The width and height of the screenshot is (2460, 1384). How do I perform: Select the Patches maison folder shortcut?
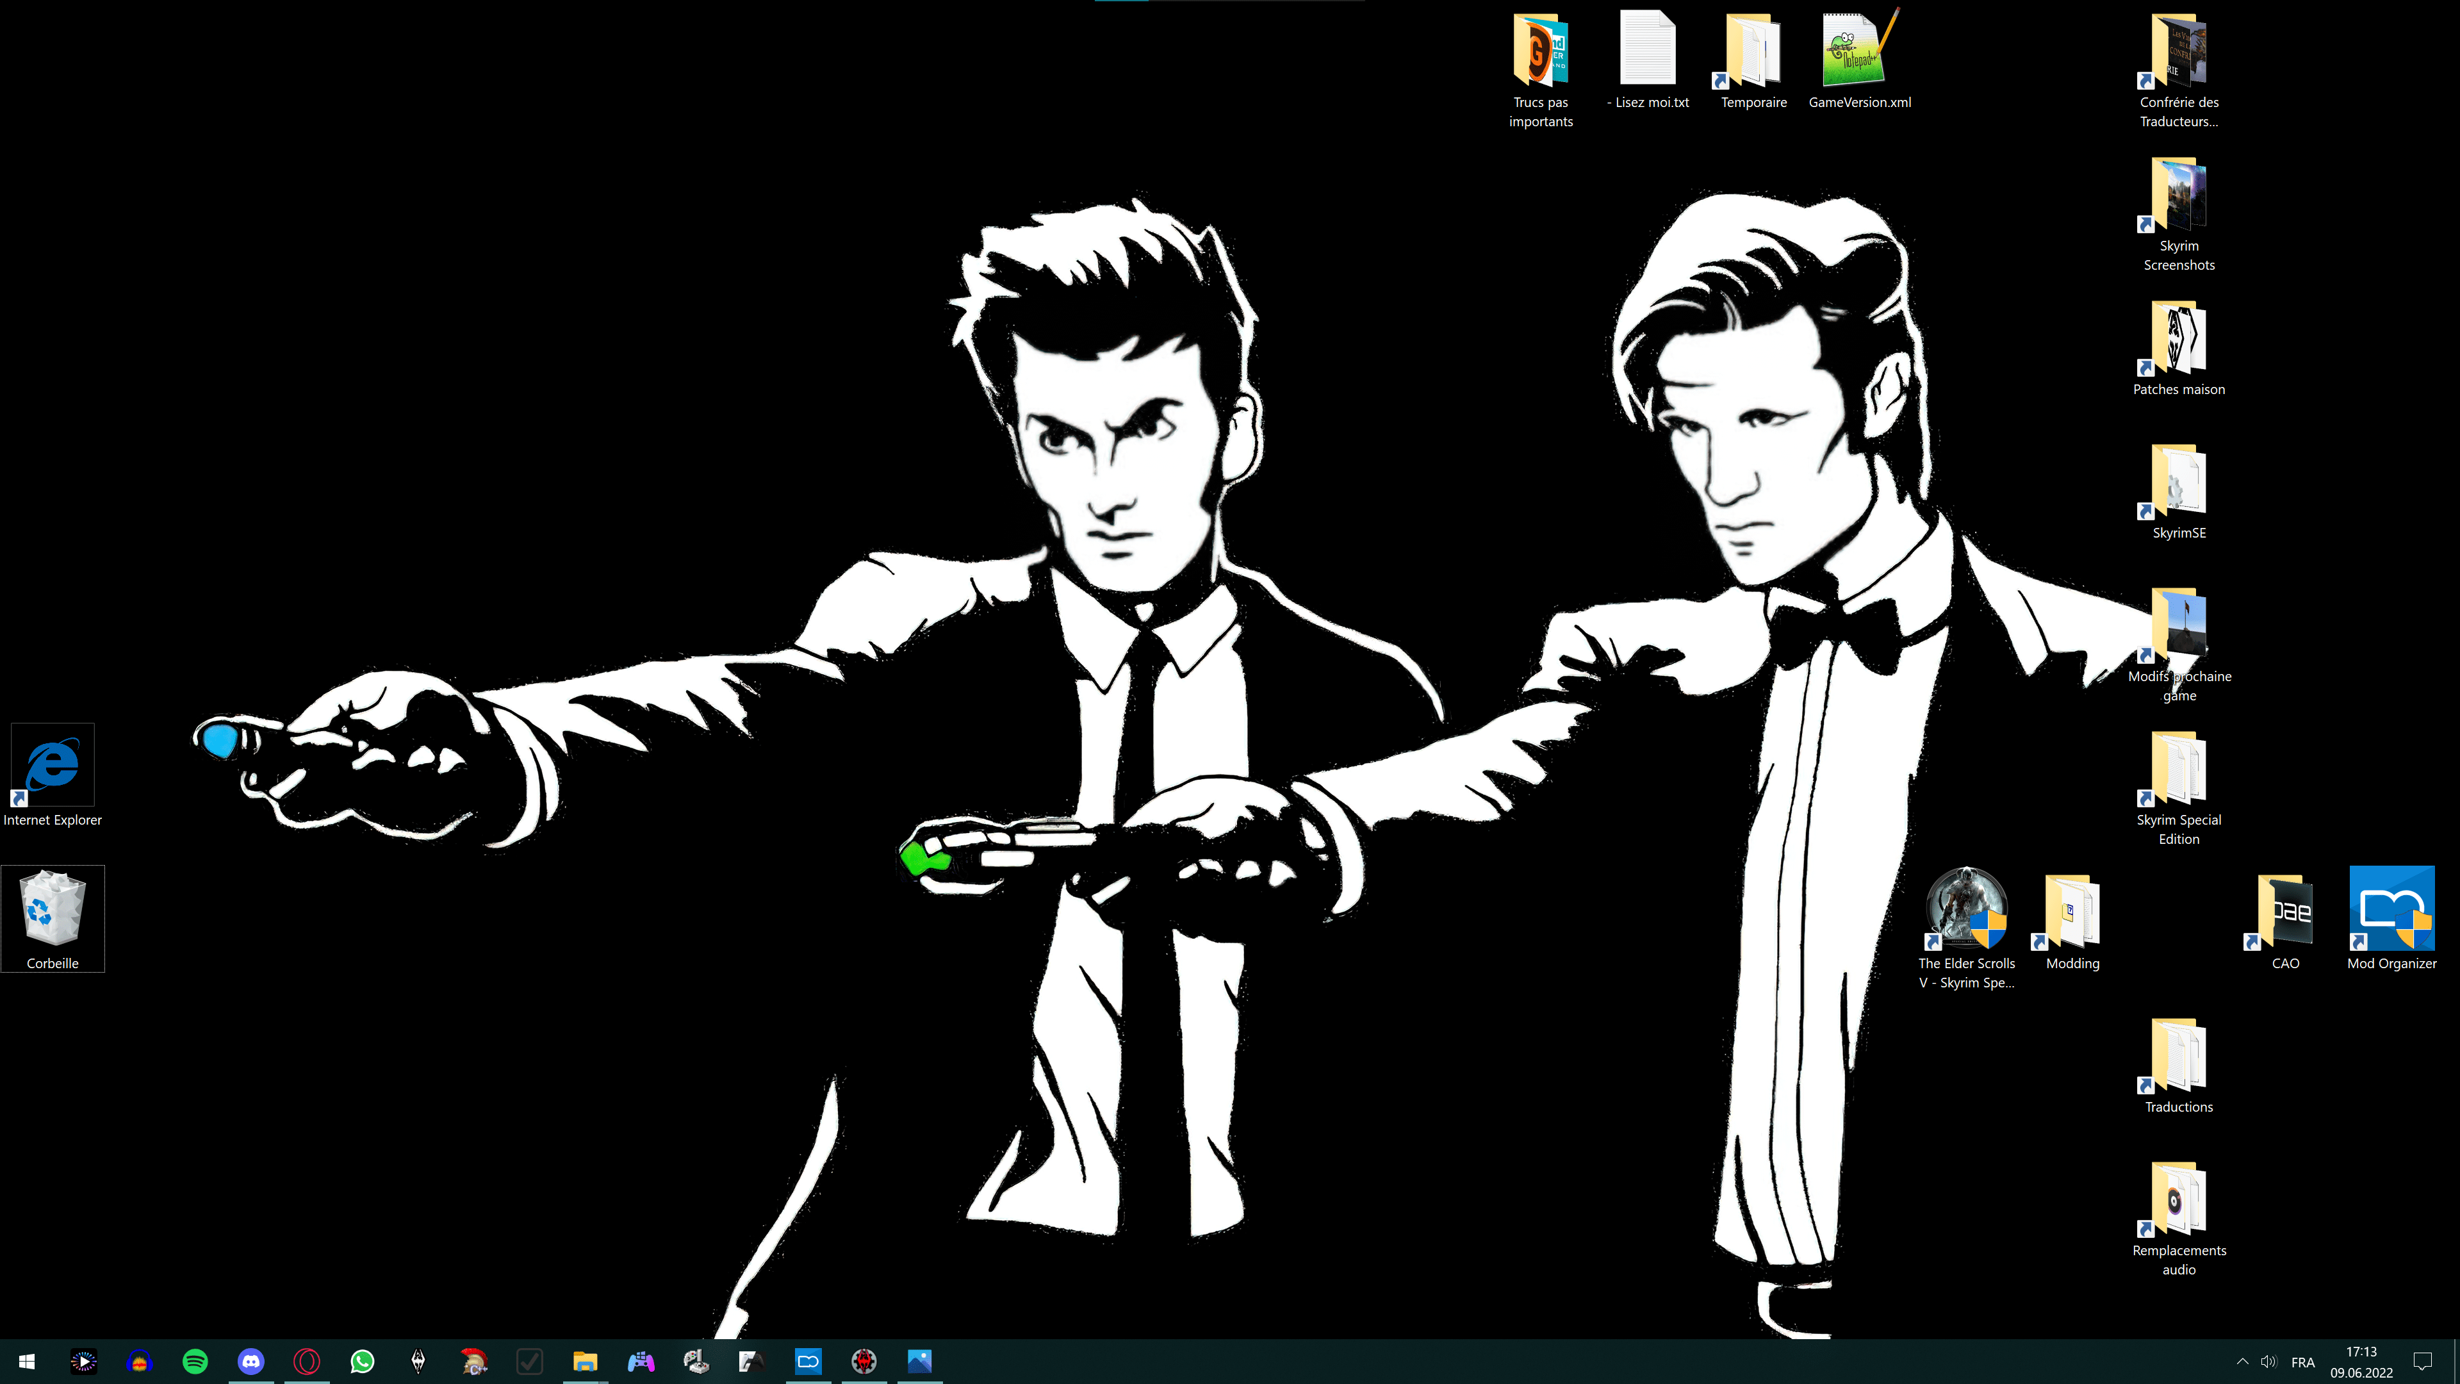click(2178, 347)
